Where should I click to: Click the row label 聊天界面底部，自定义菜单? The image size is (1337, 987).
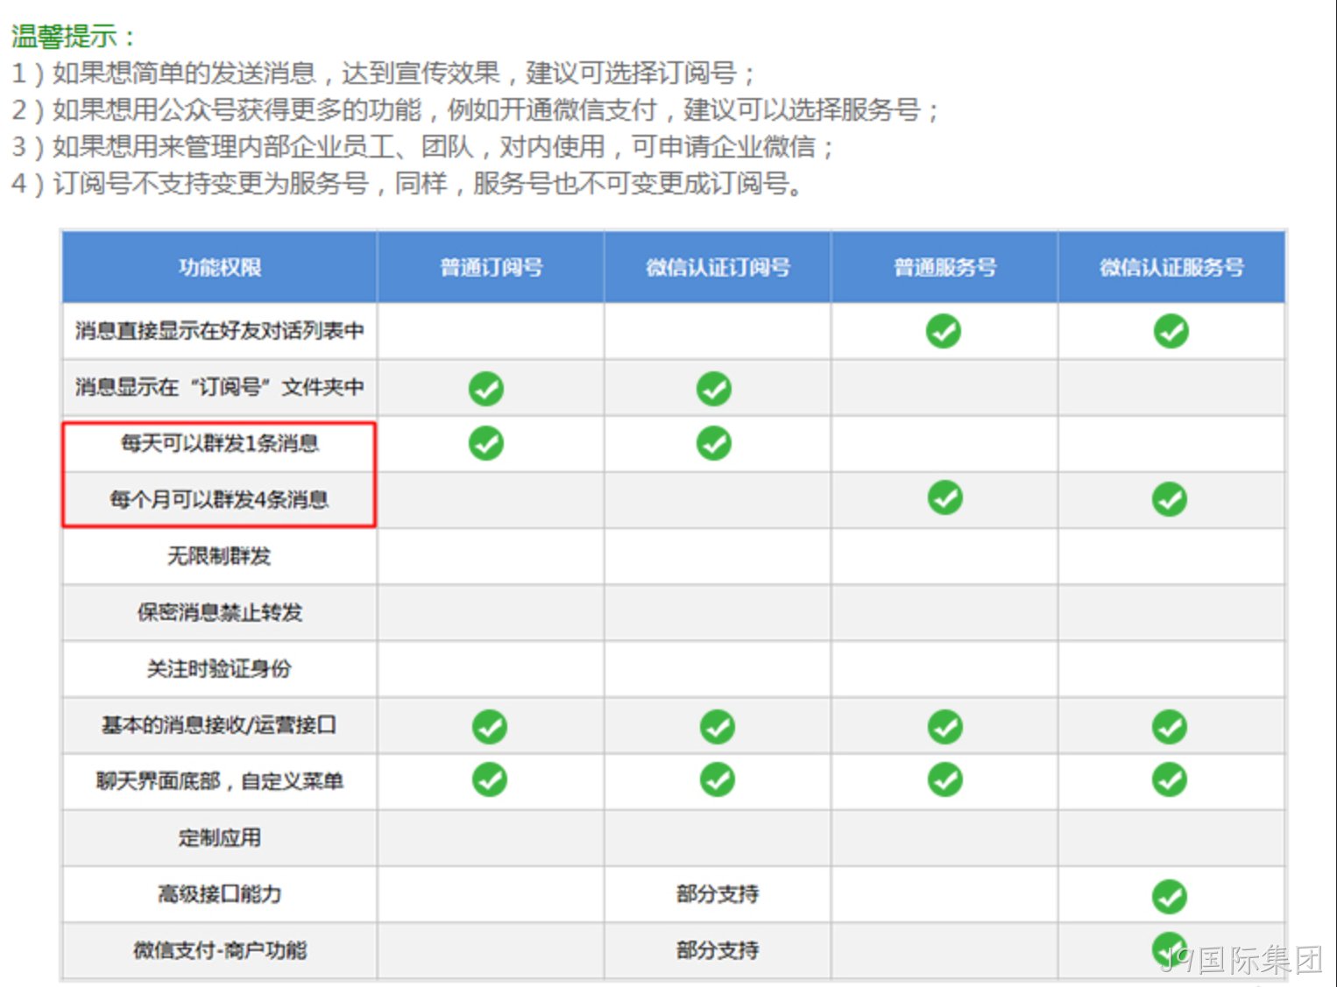220,781
